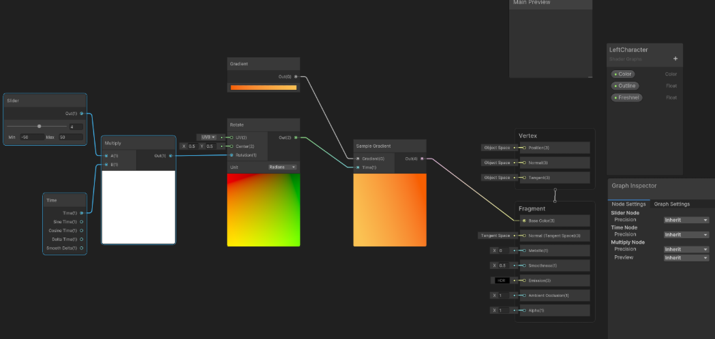Image resolution: width=715 pixels, height=339 pixels.
Task: Click the Graph Inspector panel title
Action: click(634, 186)
